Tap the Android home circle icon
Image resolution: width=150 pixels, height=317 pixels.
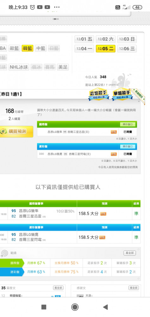pos(75,307)
